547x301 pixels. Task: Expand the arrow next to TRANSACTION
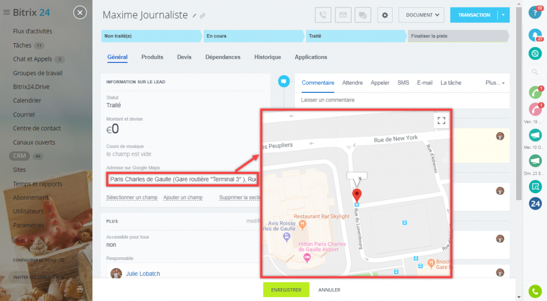click(503, 15)
